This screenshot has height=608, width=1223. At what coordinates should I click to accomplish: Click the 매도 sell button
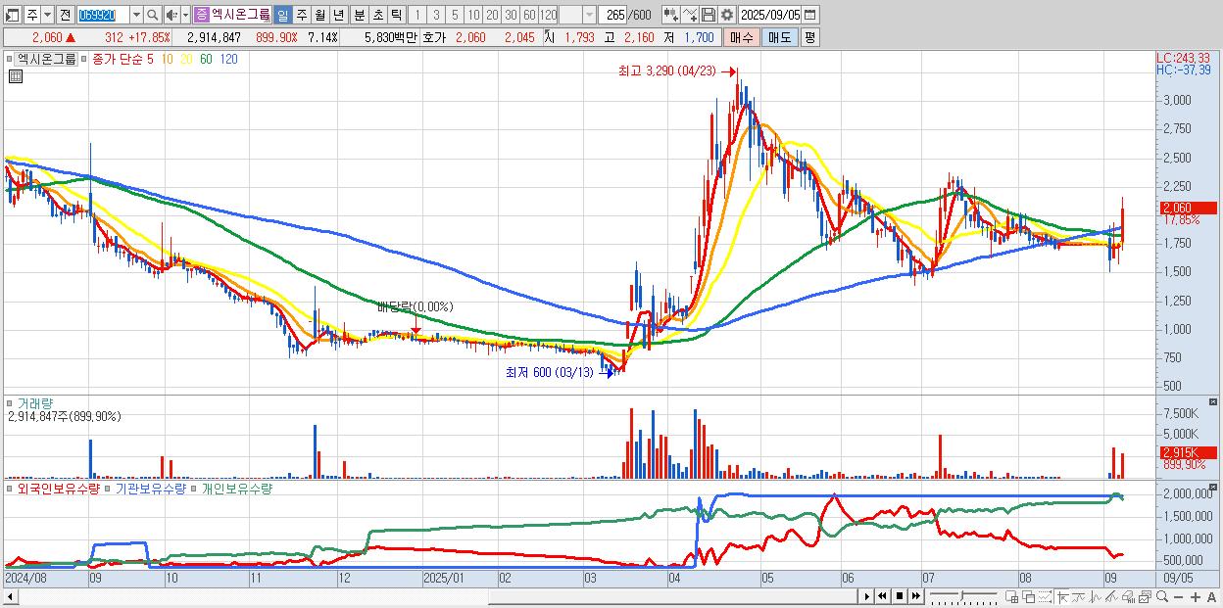pos(779,37)
